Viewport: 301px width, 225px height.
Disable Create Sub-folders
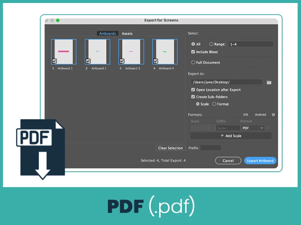[193, 97]
